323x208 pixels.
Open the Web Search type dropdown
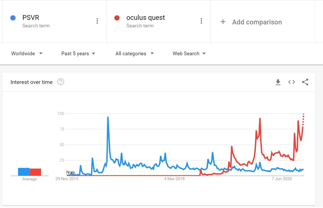coord(189,53)
